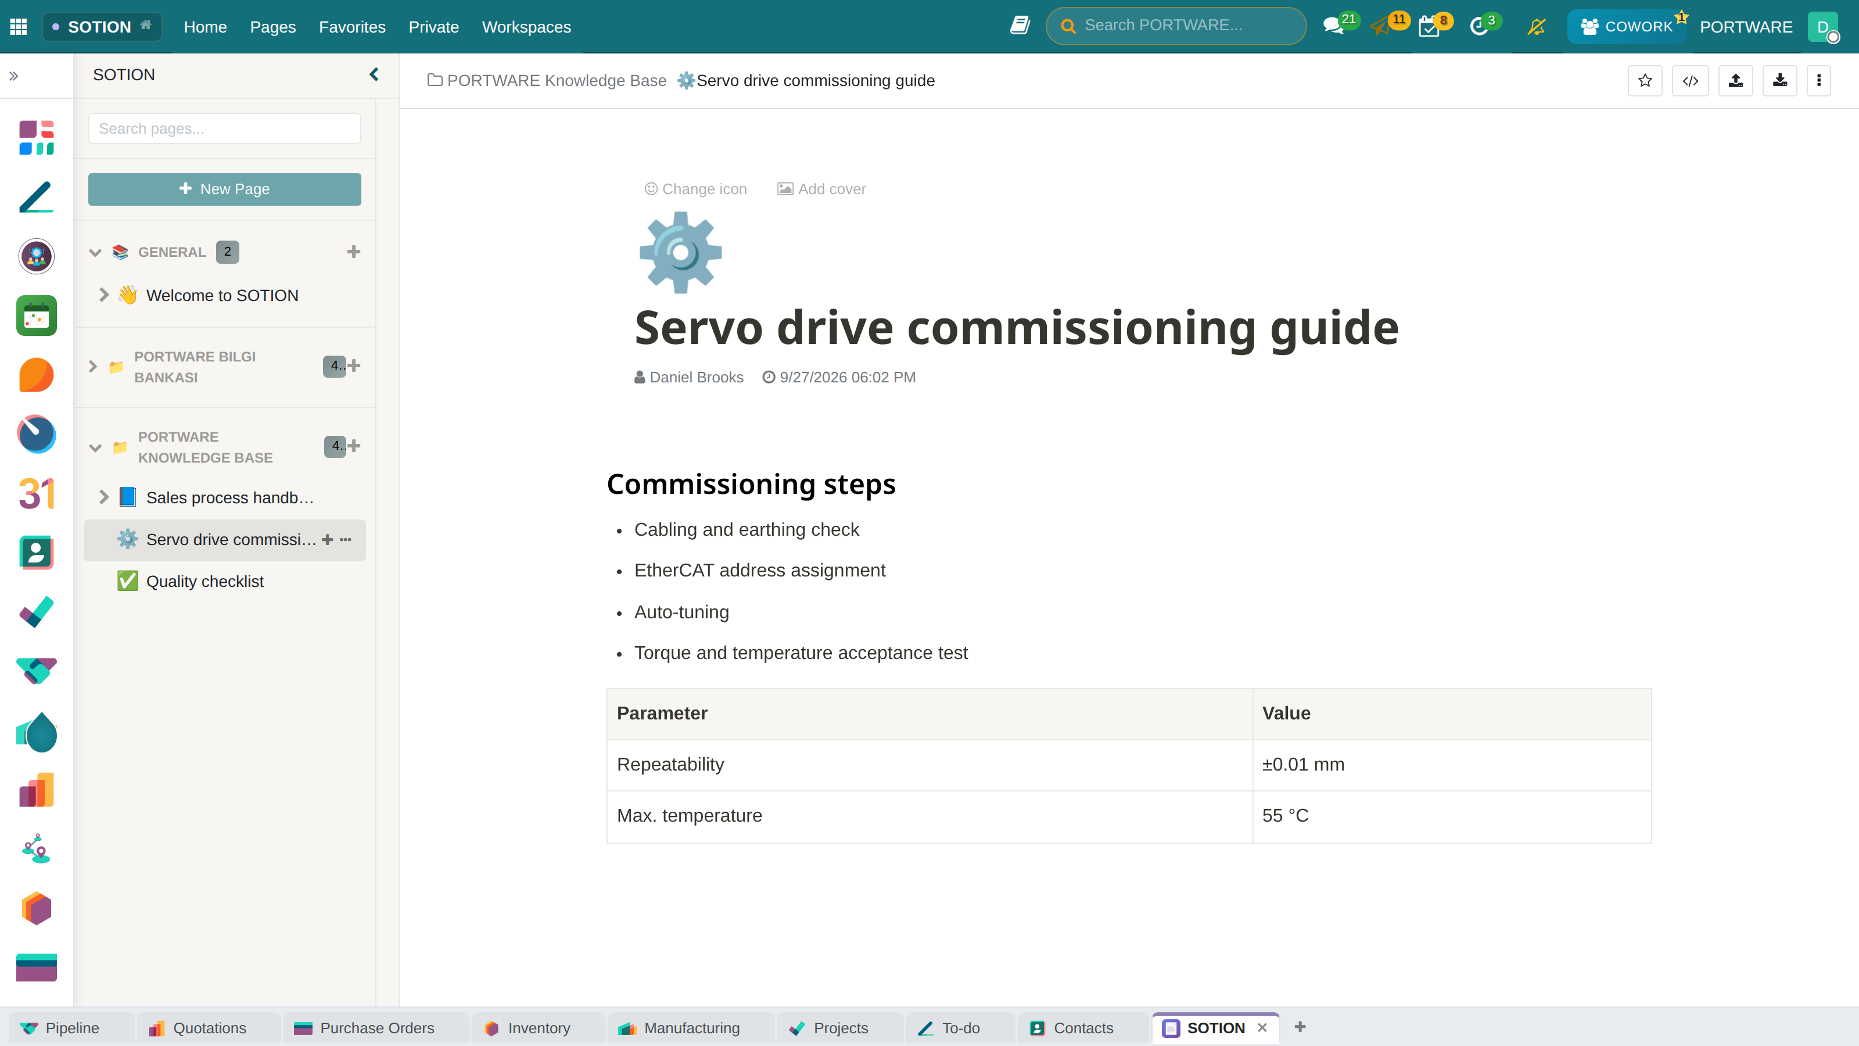Open the Favorites menu
This screenshot has width=1859, height=1046.
tap(352, 27)
